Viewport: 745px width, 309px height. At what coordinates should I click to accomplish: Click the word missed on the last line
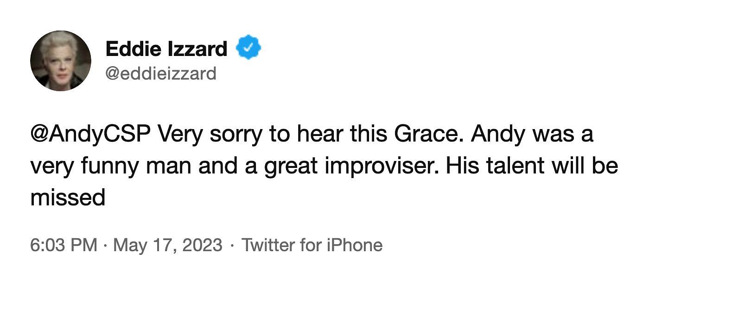coord(68,198)
